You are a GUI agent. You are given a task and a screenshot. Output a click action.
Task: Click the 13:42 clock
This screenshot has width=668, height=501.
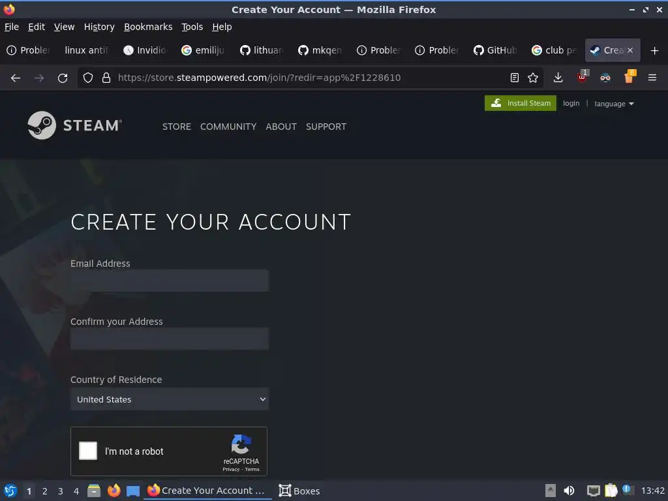coord(652,491)
